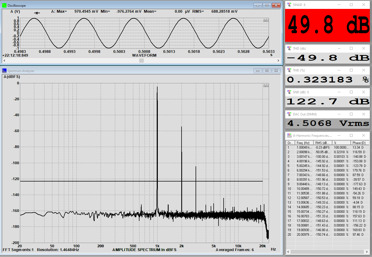This screenshot has width=372, height=257.
Task: Select the 1.00049 k fundamental frequency cell
Action: point(304,148)
